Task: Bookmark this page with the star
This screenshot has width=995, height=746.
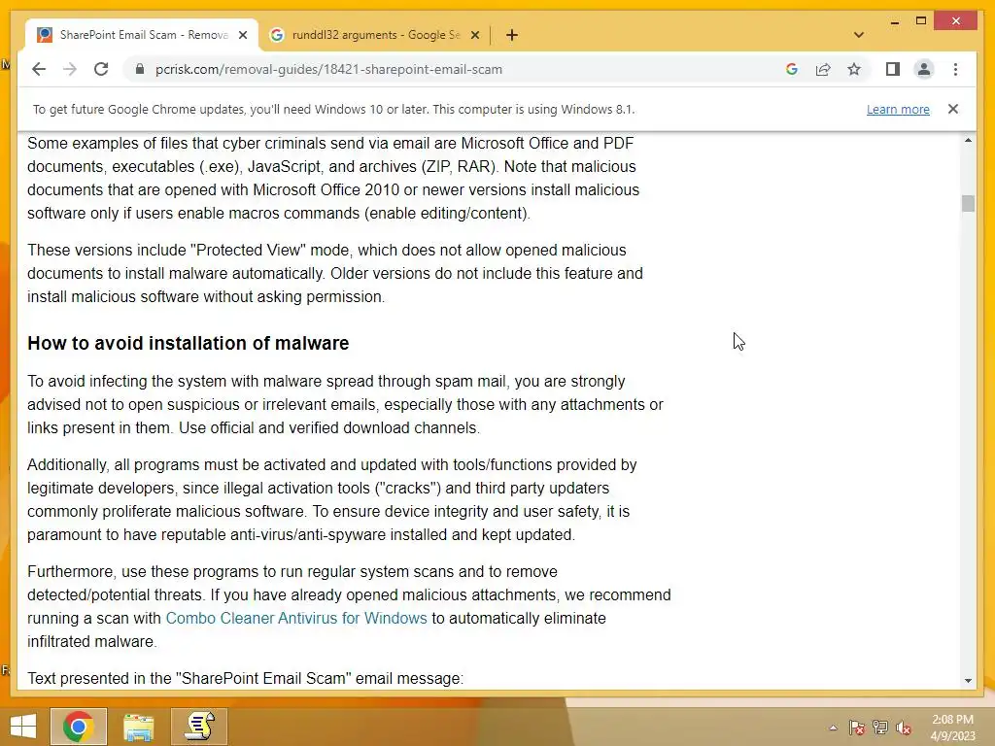Action: (854, 69)
